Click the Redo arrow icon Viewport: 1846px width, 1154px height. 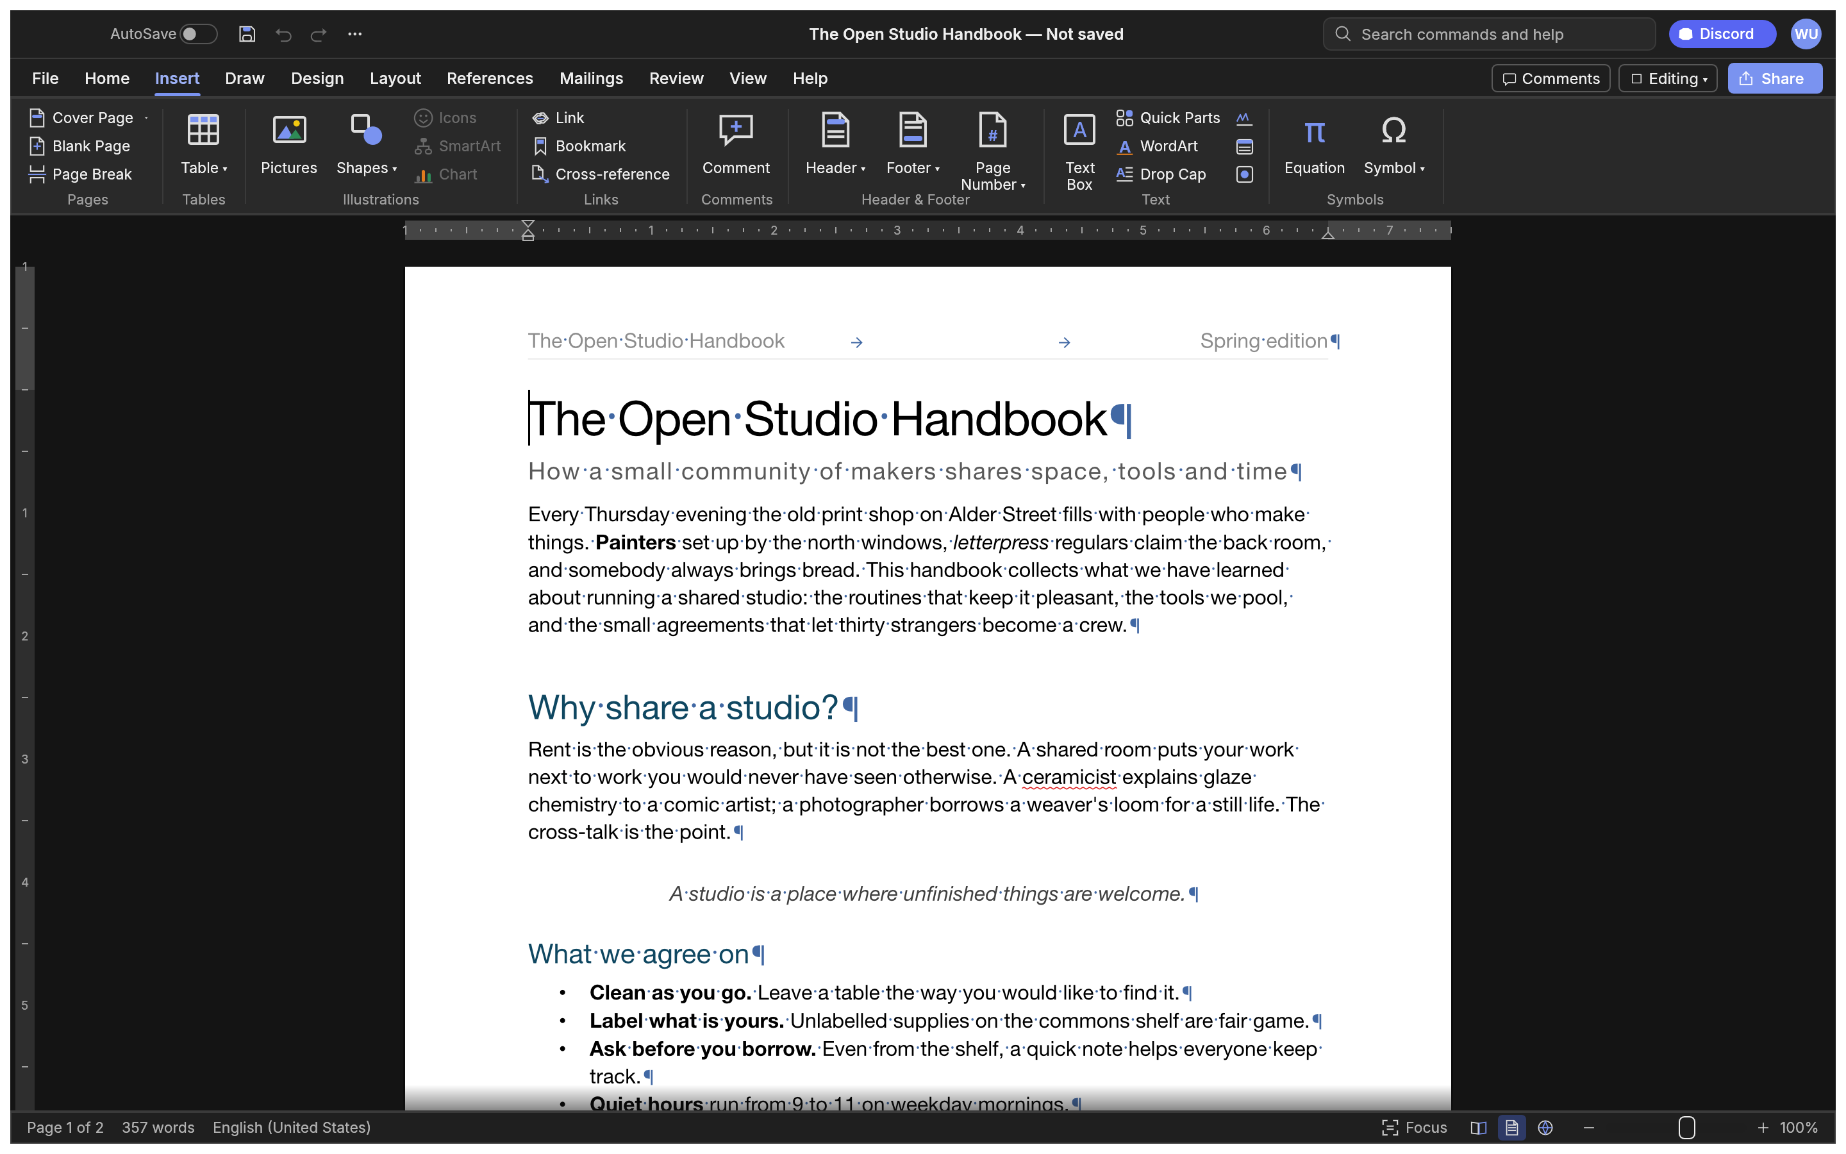(x=319, y=33)
